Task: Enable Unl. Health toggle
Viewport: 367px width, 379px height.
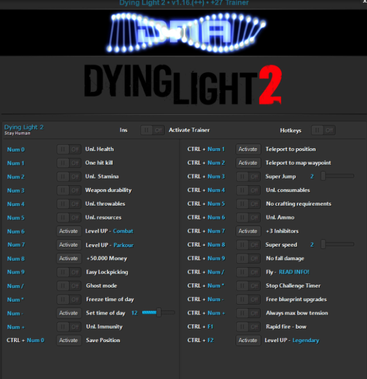Action: (69, 149)
